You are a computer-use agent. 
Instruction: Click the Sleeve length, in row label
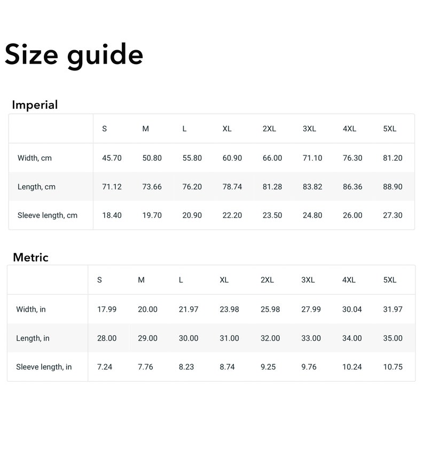[44, 367]
